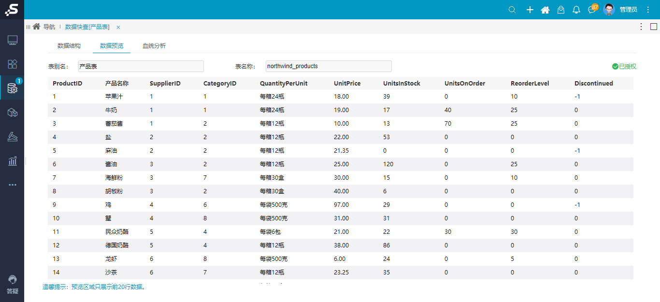Click the ProductID column header
The width and height of the screenshot is (660, 302).
pos(68,84)
